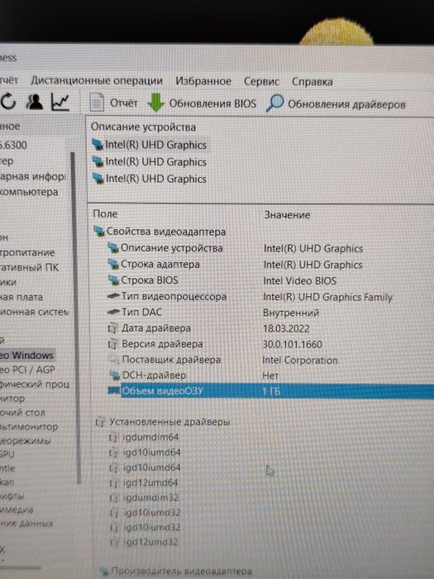Viewport: 434px width, 579px height.
Task: Click the user silhouette toolbar icon
Action: 35,102
